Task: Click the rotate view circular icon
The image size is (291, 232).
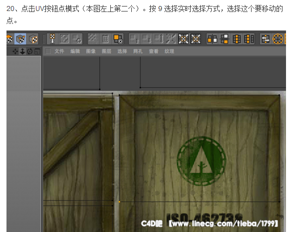Action: pos(29,51)
